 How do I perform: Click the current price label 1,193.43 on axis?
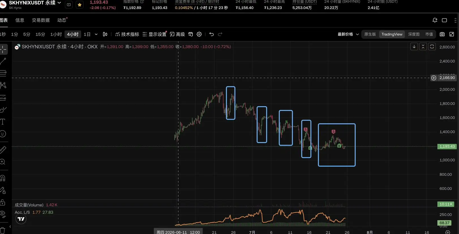(447, 146)
